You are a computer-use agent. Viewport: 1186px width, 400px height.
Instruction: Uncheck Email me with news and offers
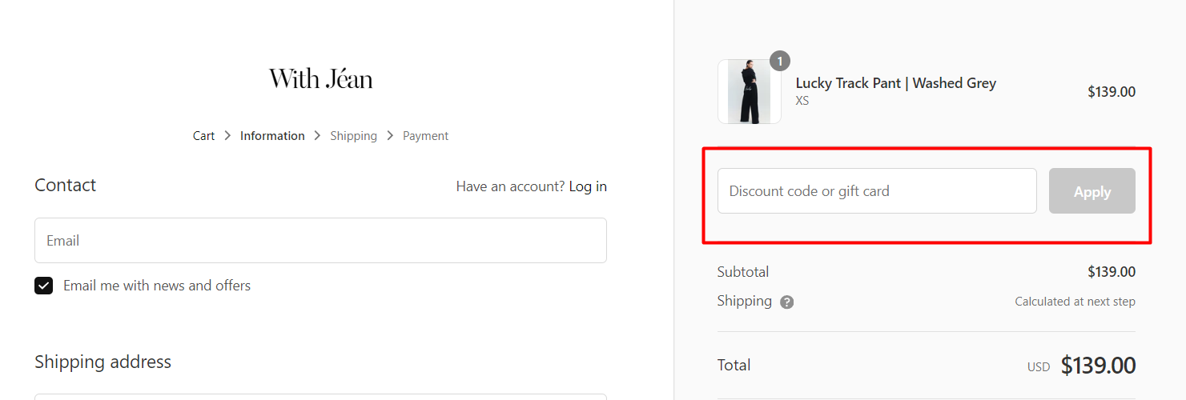point(43,286)
